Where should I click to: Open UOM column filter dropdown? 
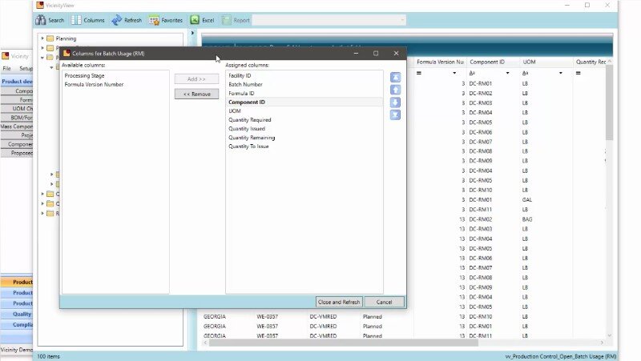tap(561, 73)
